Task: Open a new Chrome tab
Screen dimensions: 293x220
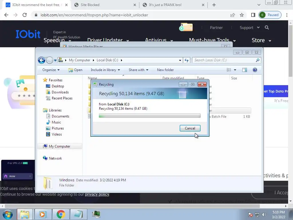Action: [214, 5]
